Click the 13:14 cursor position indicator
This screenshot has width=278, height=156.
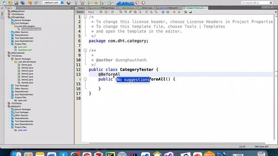(x=242, y=146)
